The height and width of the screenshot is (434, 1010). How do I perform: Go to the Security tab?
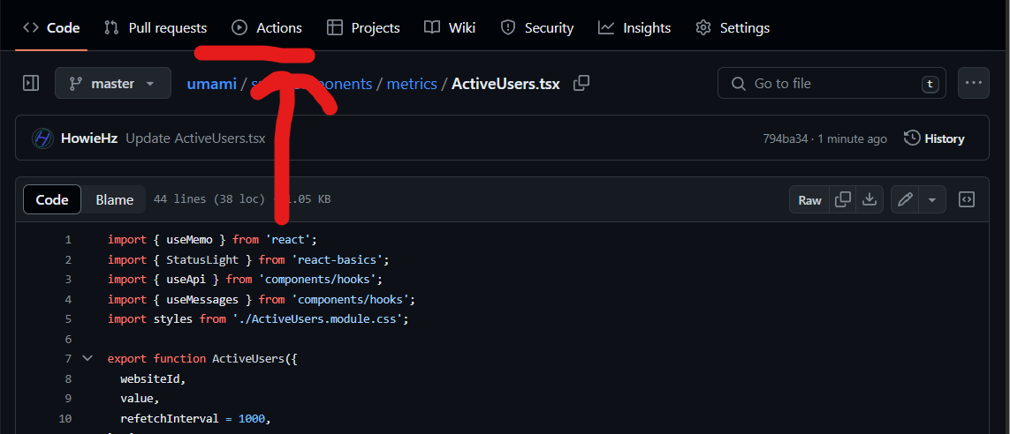[x=537, y=28]
